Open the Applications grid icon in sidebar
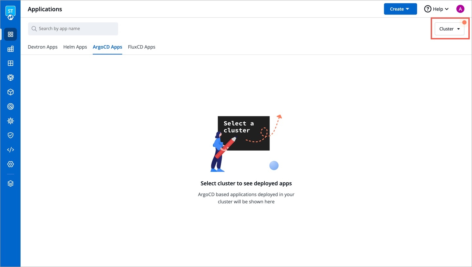This screenshot has height=267, width=472. 10,34
